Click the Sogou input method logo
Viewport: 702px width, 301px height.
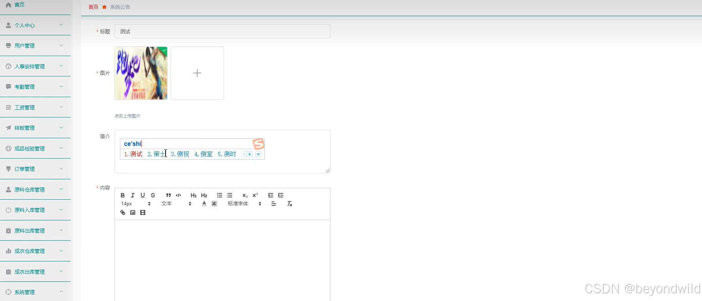pos(259,144)
